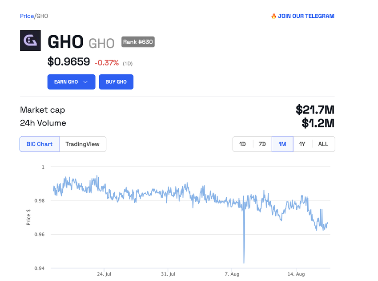This screenshot has width=378, height=281.
Task: Click the Rank #630 badge
Action: 138,42
